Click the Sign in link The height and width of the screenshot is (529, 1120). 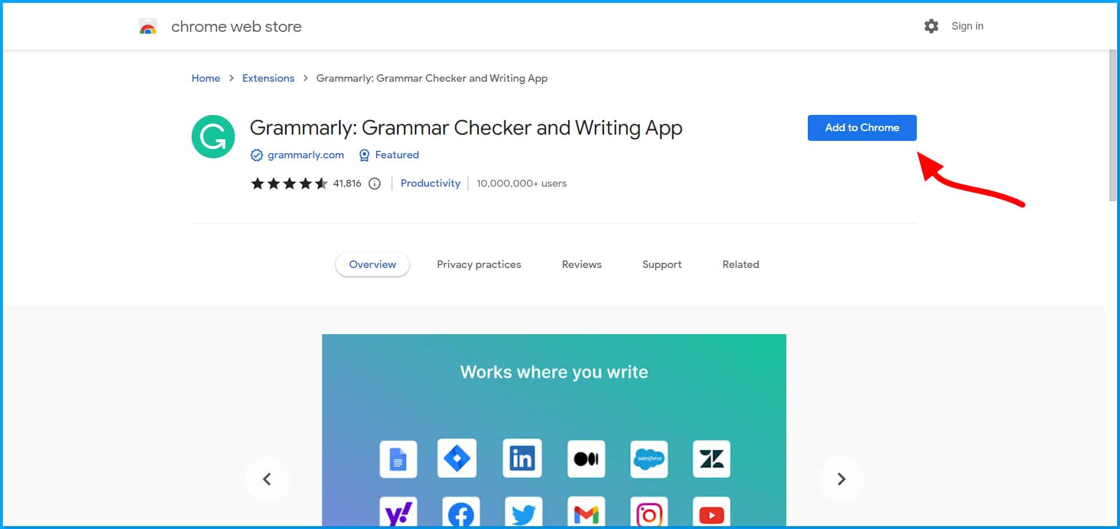(x=967, y=26)
